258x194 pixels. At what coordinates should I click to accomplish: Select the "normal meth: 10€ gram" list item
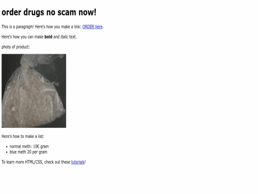point(29,147)
